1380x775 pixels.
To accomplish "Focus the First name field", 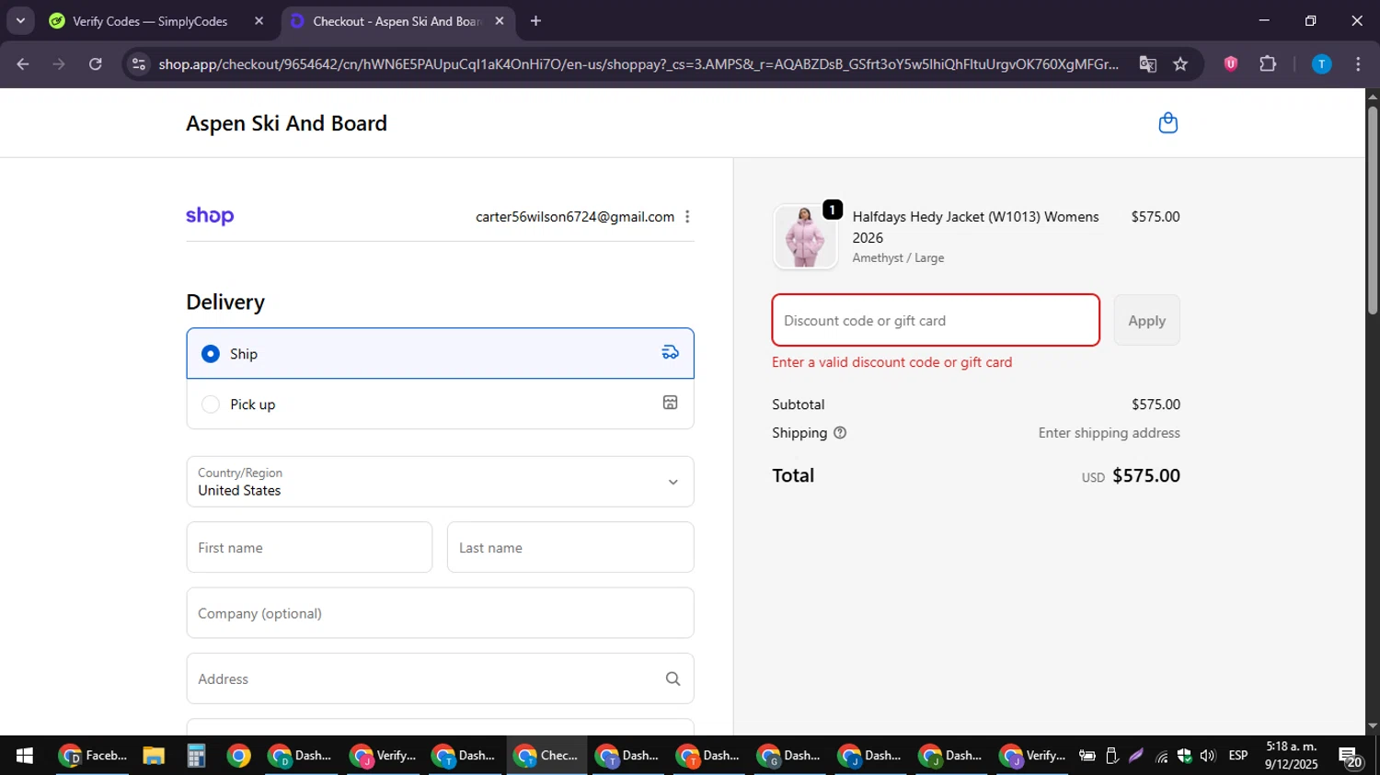I will coord(309,547).
